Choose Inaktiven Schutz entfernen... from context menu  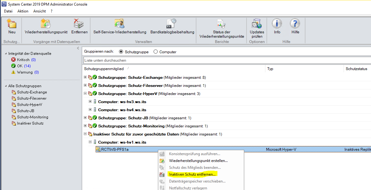point(193,174)
